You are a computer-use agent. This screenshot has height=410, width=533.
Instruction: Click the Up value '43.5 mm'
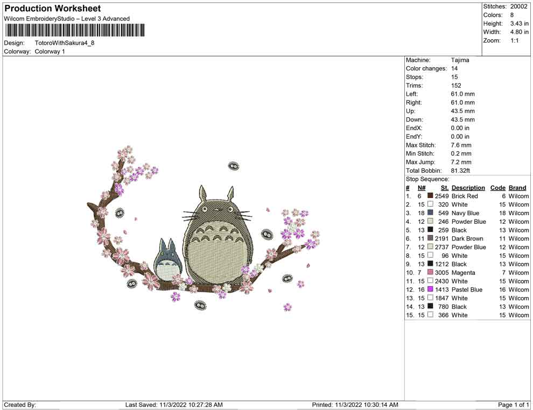pos(463,111)
